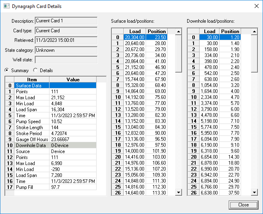This screenshot has width=263, height=214.
Task: Click the Min Load value 4,848
Action: coord(73,104)
